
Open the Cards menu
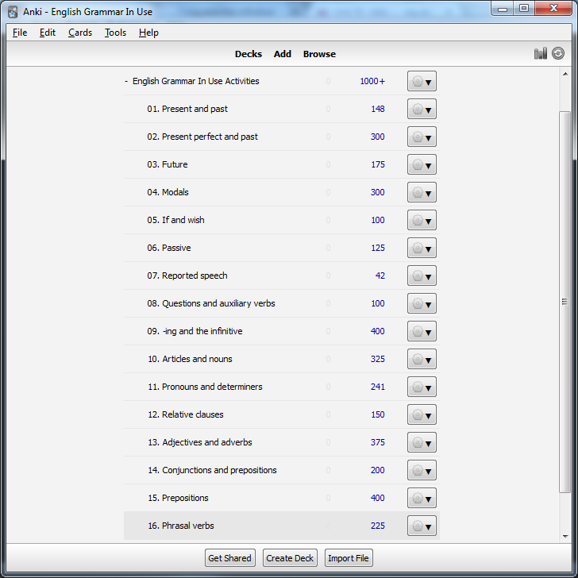point(80,33)
